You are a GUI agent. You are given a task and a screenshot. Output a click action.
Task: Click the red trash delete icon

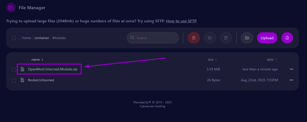pos(194,38)
